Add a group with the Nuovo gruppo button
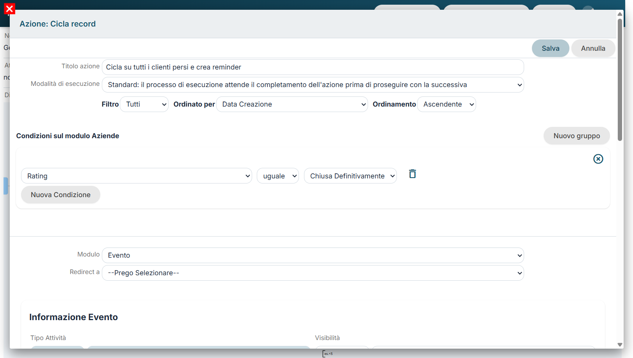This screenshot has height=358, width=633. click(x=576, y=136)
